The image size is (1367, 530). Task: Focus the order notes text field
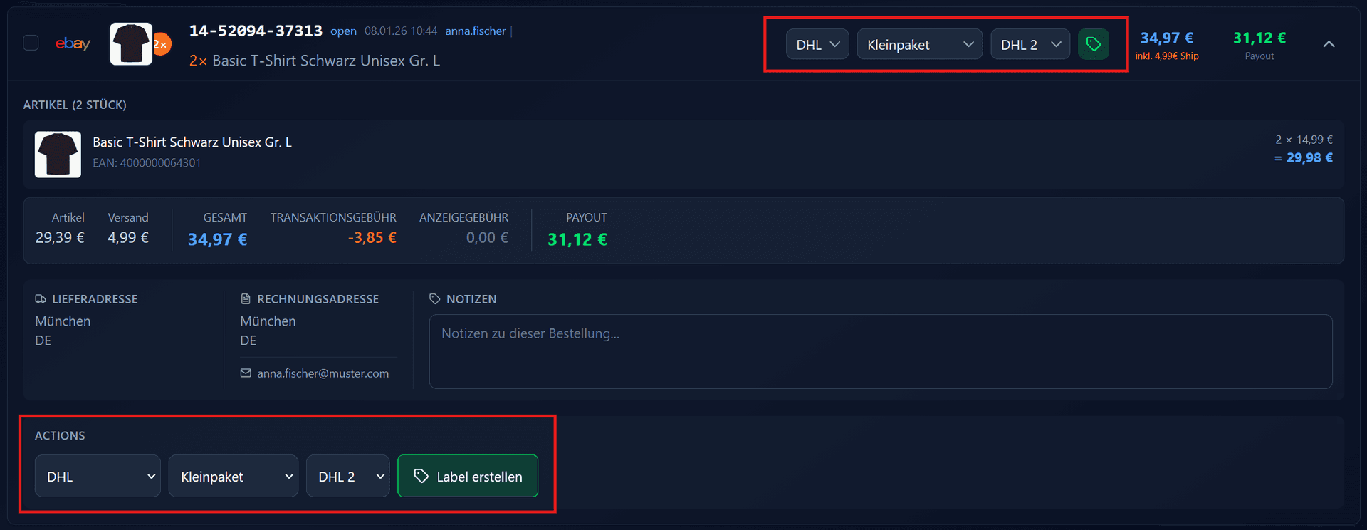coord(881,352)
